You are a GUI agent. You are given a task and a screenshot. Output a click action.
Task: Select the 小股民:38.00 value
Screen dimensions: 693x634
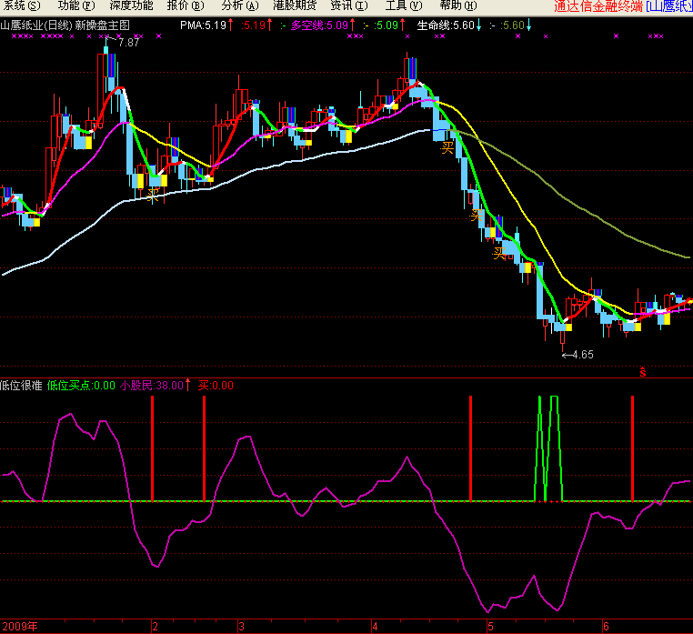152,386
